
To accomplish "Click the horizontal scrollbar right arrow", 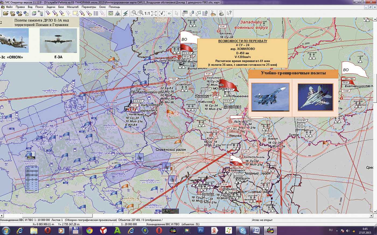I will click(x=371, y=216).
